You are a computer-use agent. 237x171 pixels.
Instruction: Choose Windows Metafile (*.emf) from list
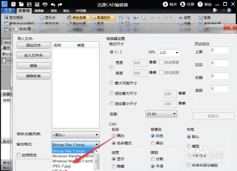[x=73, y=161]
